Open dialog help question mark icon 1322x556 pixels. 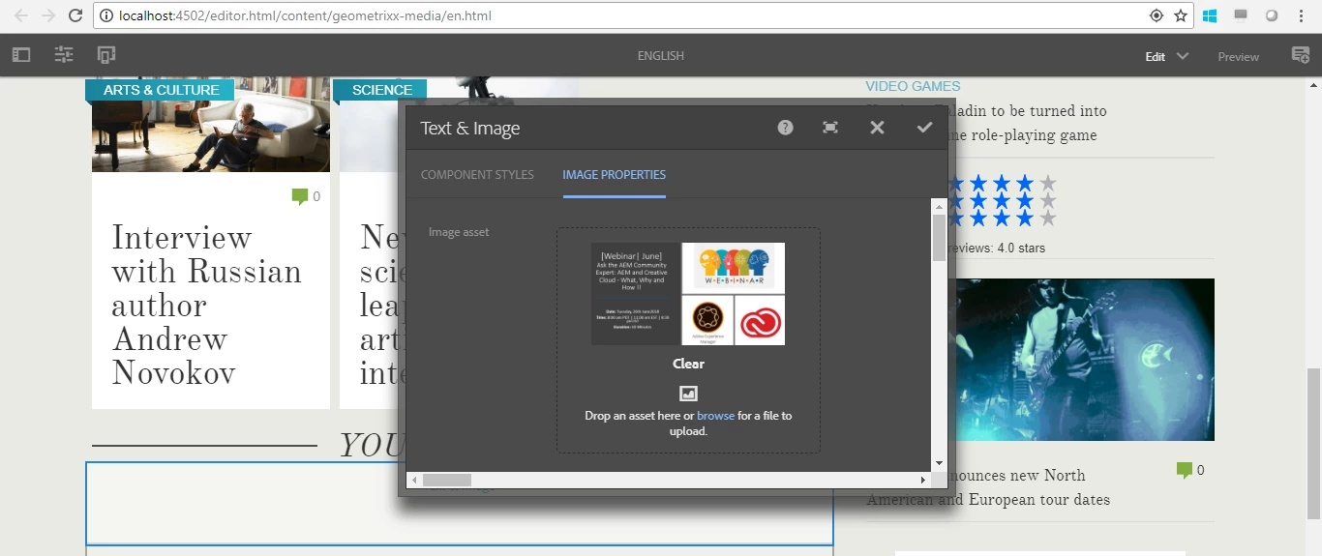[785, 128]
